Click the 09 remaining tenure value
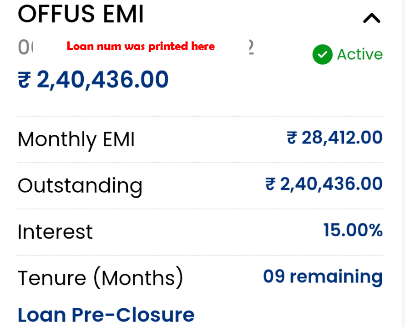This screenshot has width=405, height=327. [323, 276]
